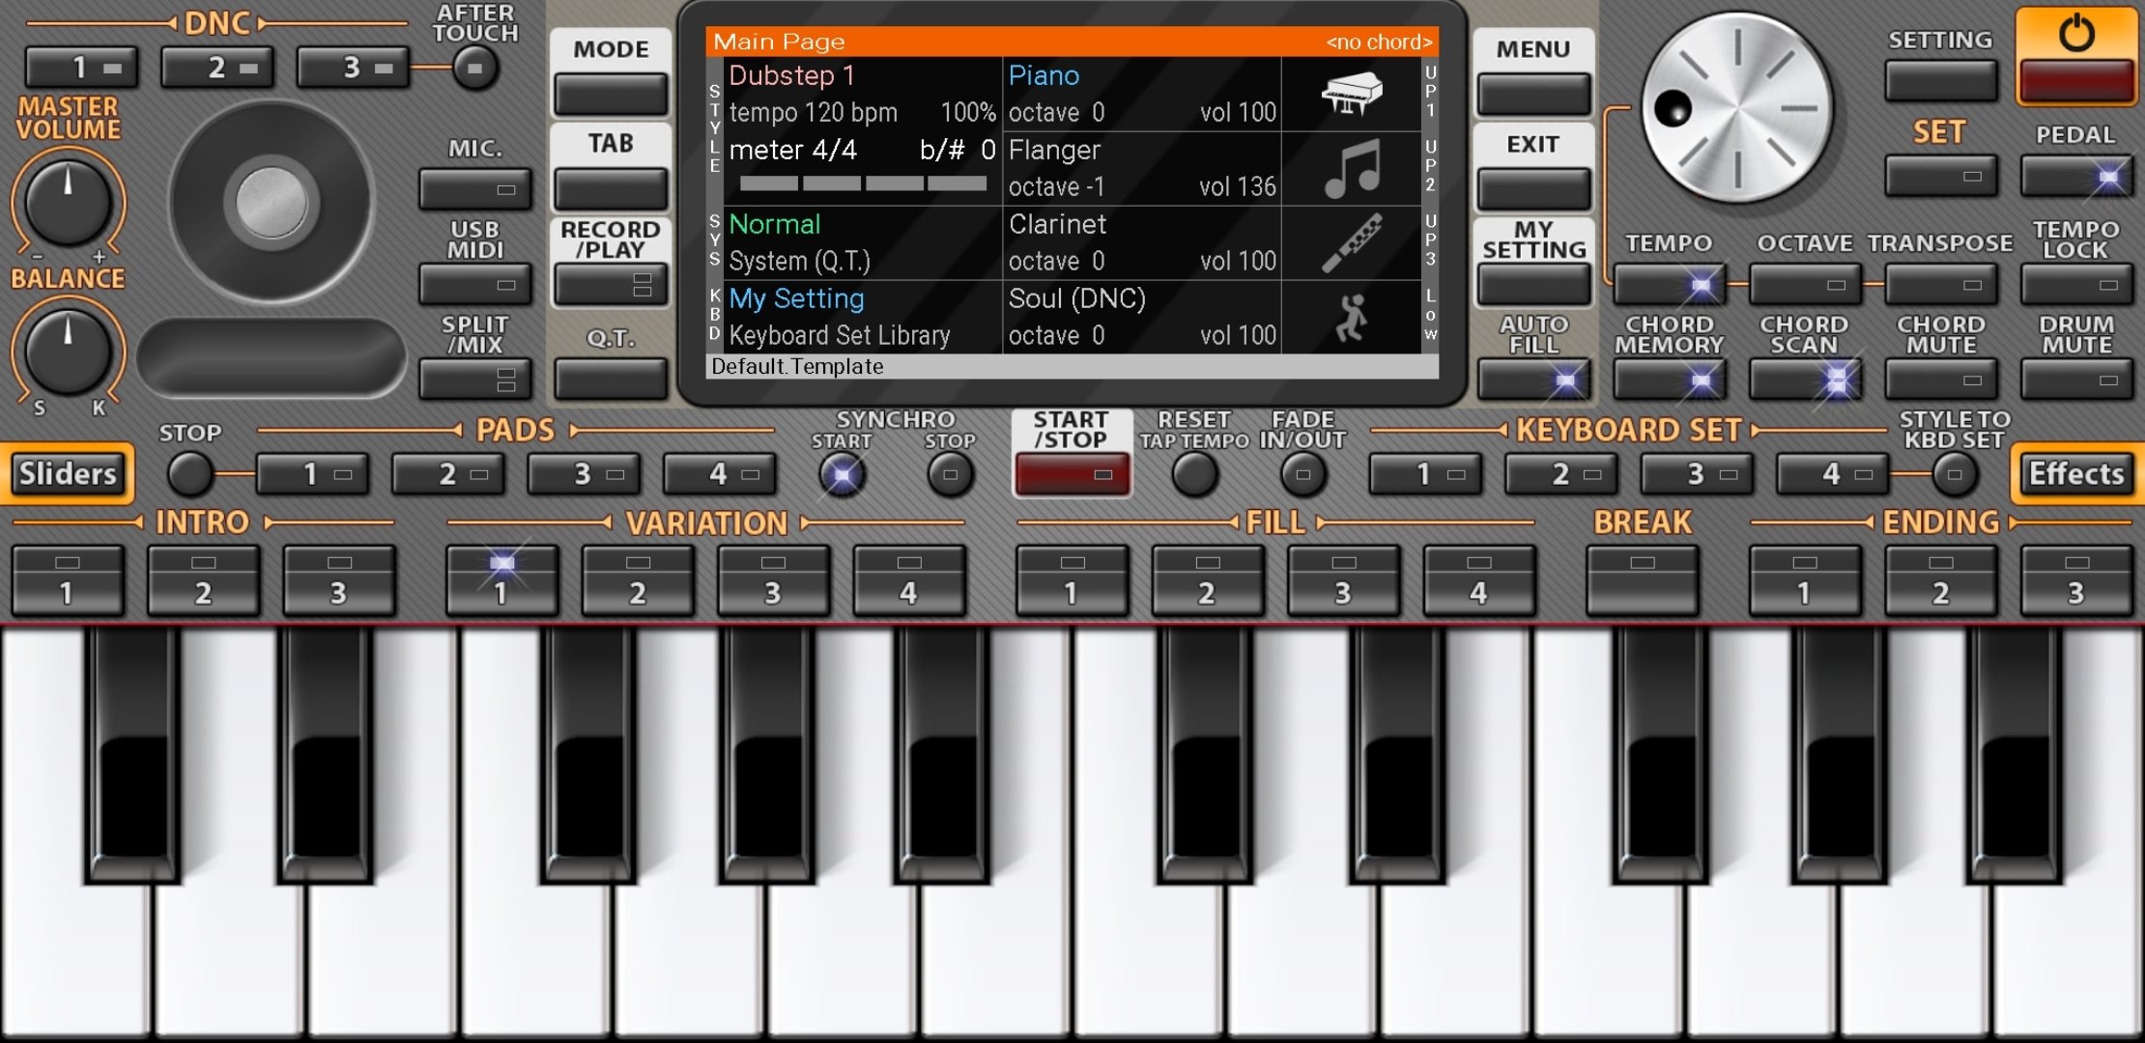
Task: Enable the Drum Mute button
Action: point(2075,380)
